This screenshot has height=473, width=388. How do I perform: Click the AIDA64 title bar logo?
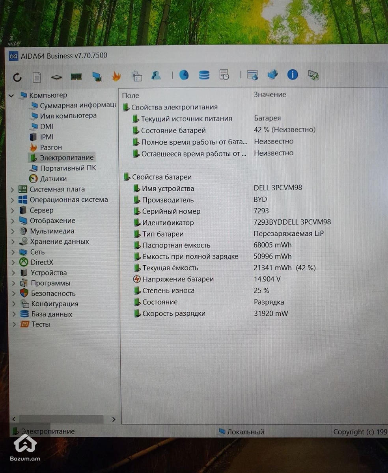pyautogui.click(x=13, y=56)
